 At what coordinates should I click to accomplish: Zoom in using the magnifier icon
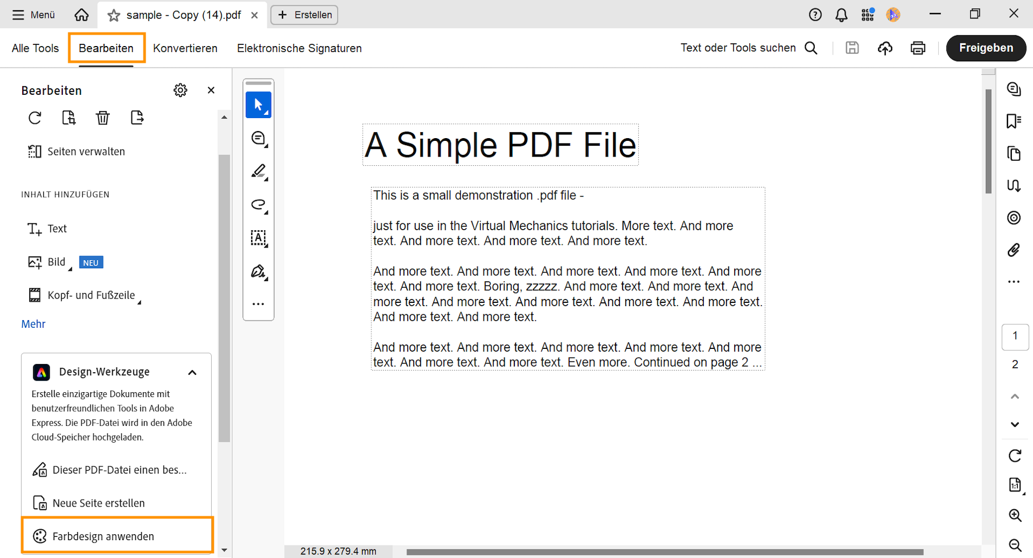(x=1014, y=515)
